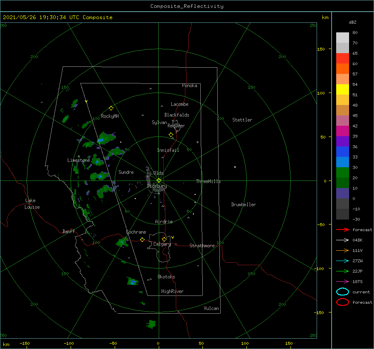
Task: Click the yellow diamond marker near RedDeer
Action: click(171, 135)
